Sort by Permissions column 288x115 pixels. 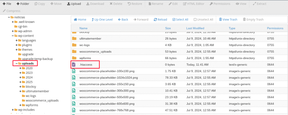coord(275,28)
